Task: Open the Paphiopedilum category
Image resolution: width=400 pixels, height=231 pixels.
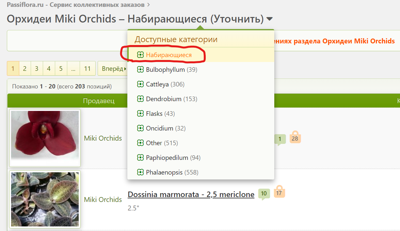Action: (x=167, y=158)
